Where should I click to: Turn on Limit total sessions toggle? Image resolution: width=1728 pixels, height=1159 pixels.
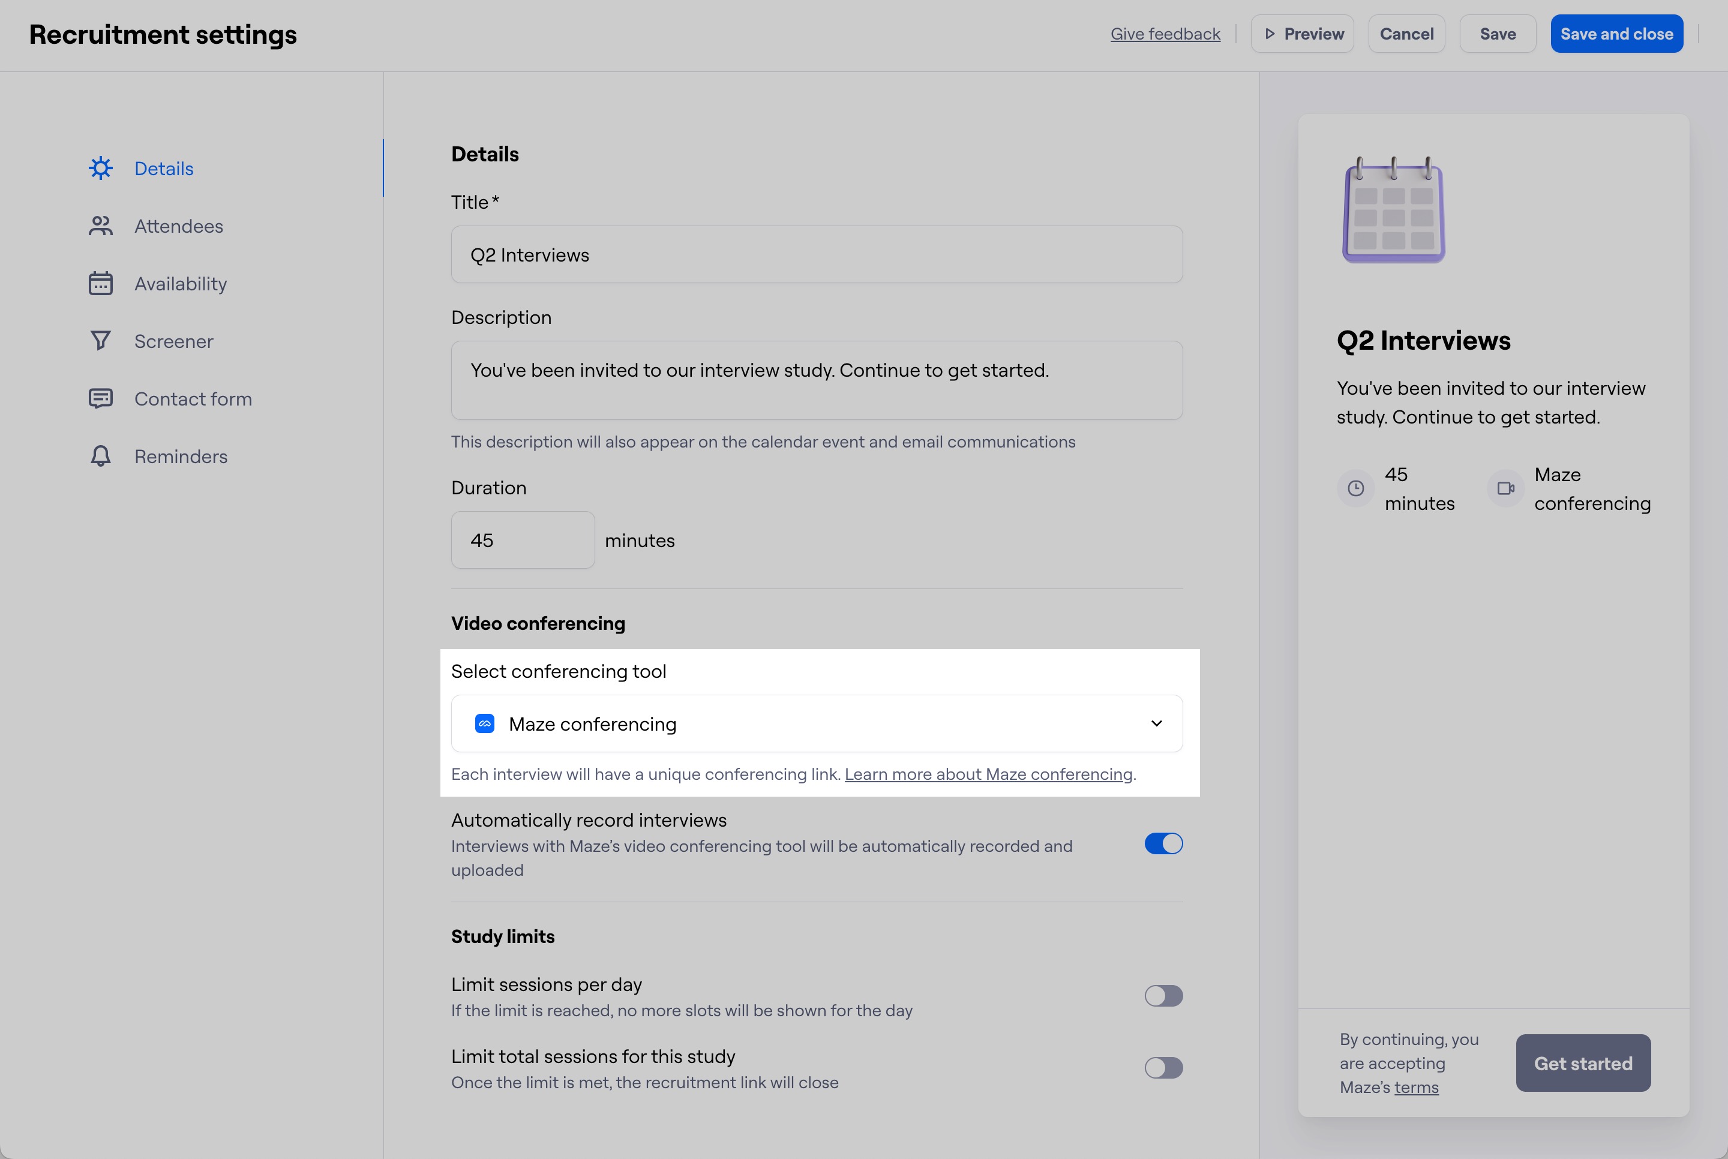tap(1163, 1068)
